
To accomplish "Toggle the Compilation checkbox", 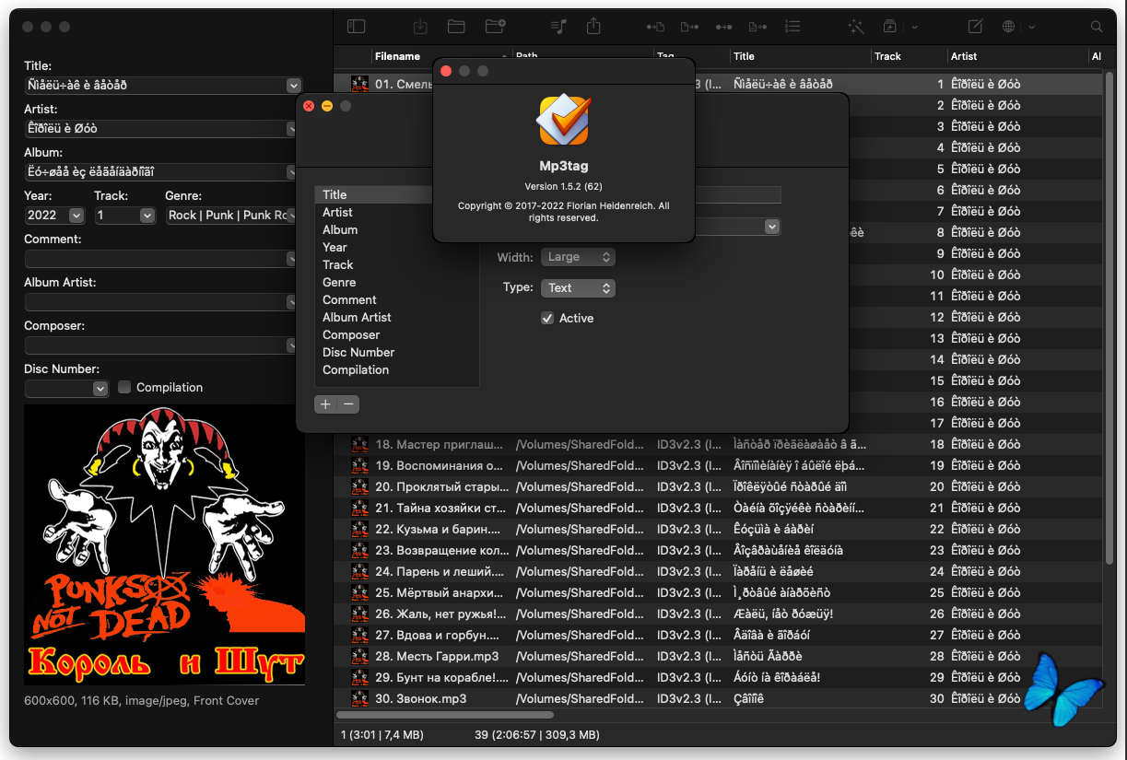I will pos(125,388).
